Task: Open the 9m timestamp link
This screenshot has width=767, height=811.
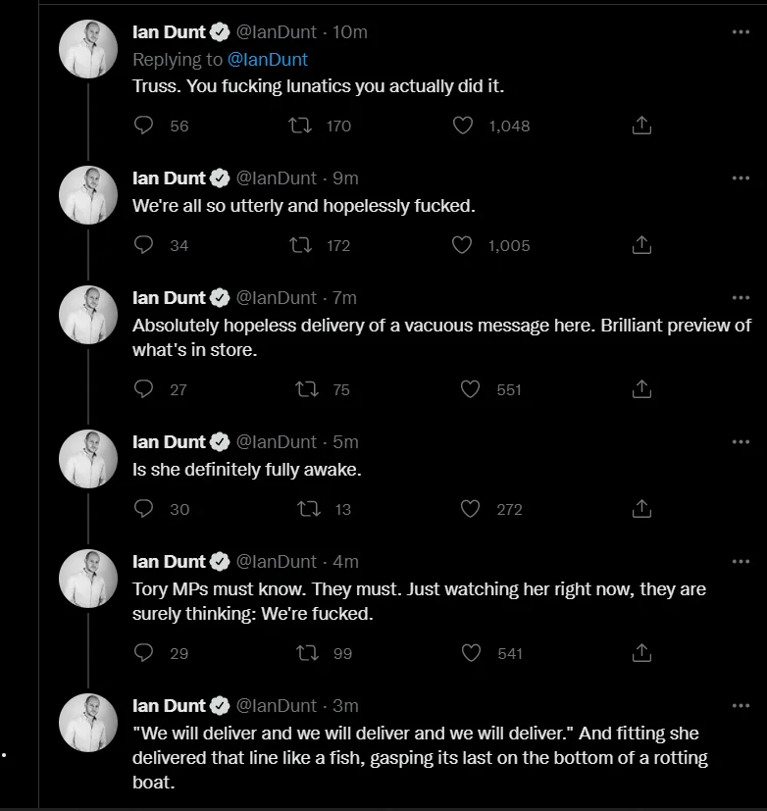Action: 345,178
